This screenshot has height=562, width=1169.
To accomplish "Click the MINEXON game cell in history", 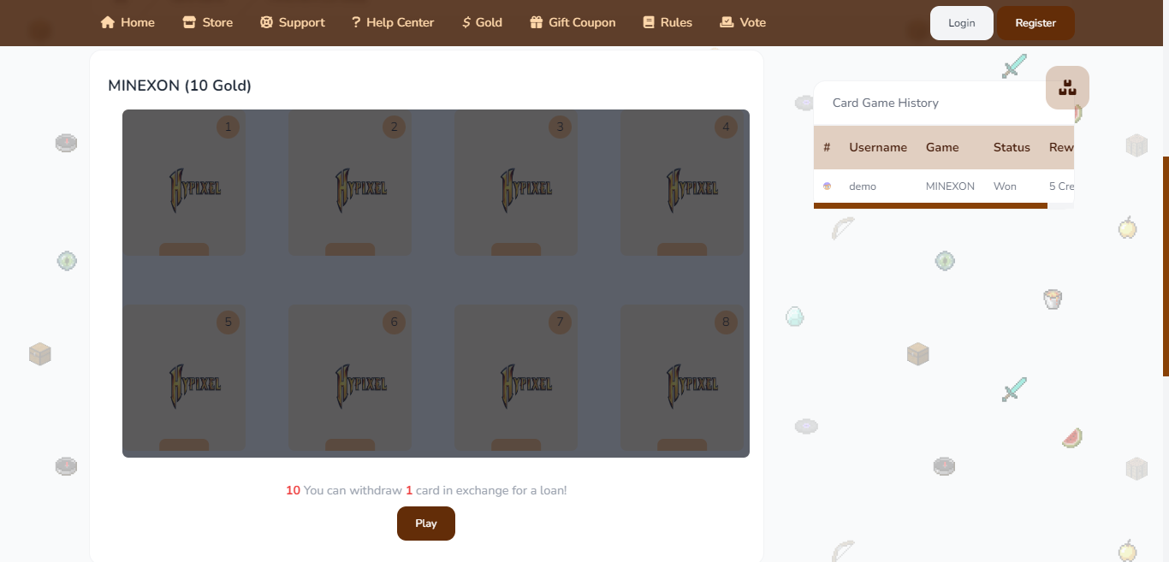I will [x=950, y=186].
